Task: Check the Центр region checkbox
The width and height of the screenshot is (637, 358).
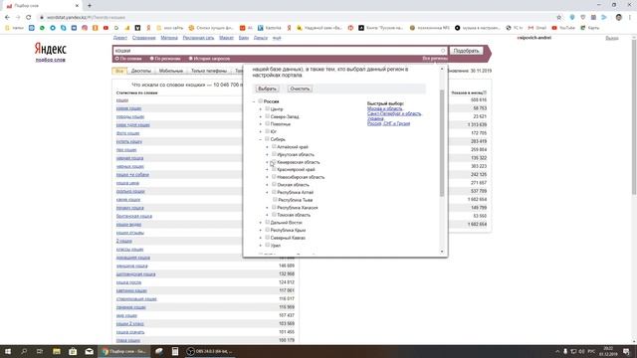Action: 268,108
